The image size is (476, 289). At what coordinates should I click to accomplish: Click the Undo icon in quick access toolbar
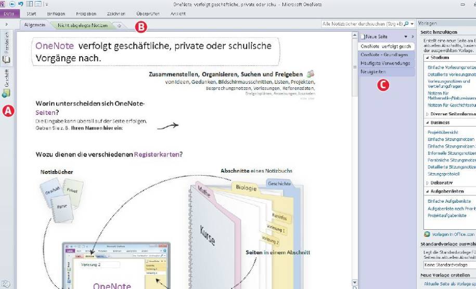point(21,4)
